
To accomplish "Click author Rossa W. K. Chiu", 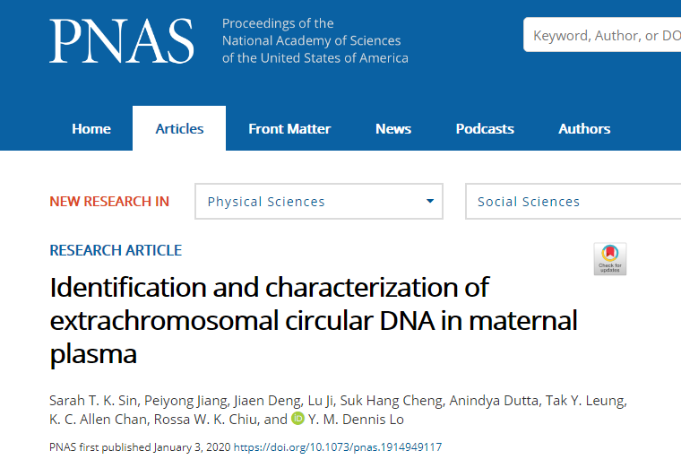I will point(211,419).
